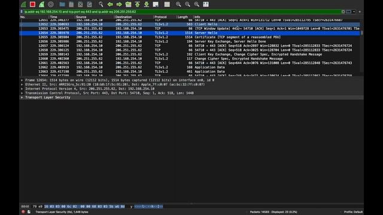Toggle packet list colorization

pyautogui.click(x=167, y=4)
